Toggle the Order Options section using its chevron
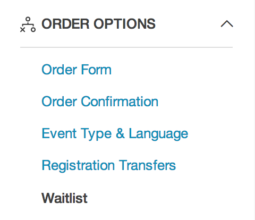 click(227, 24)
